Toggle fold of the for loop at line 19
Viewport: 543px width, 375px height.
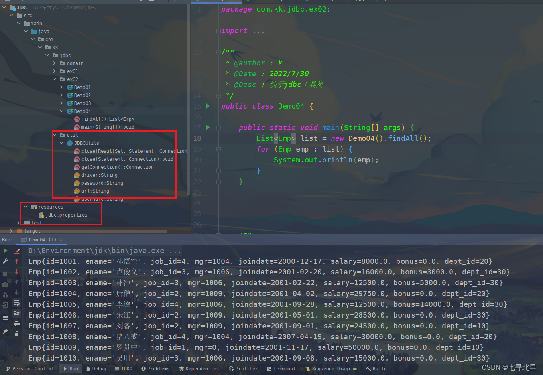click(x=218, y=149)
